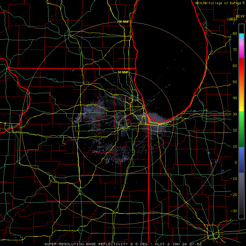Image resolution: width=246 pixels, height=246 pixels.
Task: Click the 50 NMI range ring label
Action: [x=123, y=72]
